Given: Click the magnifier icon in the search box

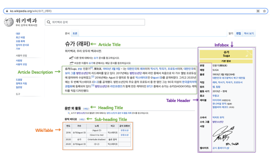Looking at the screenshot, I should (x=49, y=22).
